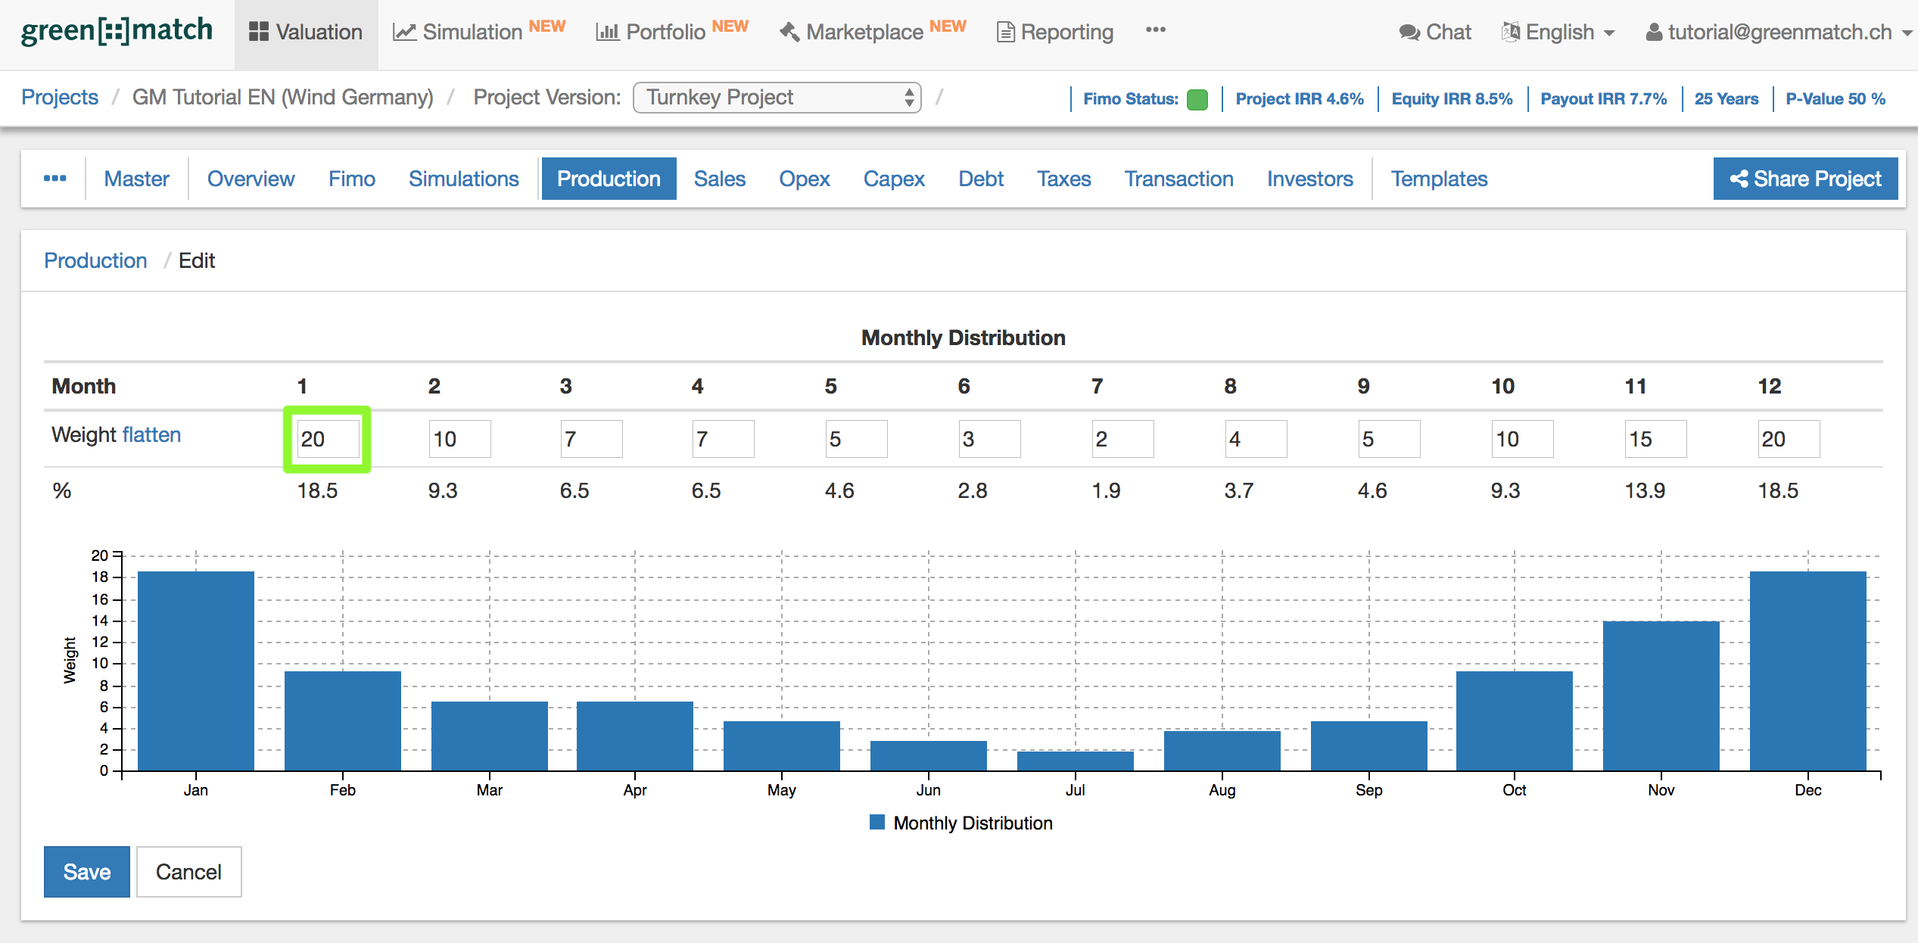Click the Portfolio bar chart icon
The height and width of the screenshot is (943, 1918).
click(x=607, y=32)
